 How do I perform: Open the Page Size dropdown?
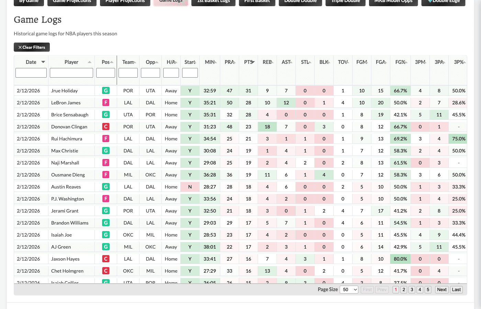(349, 289)
